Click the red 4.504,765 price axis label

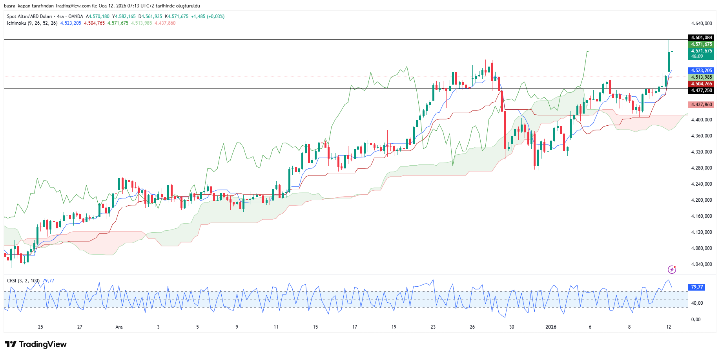[701, 84]
